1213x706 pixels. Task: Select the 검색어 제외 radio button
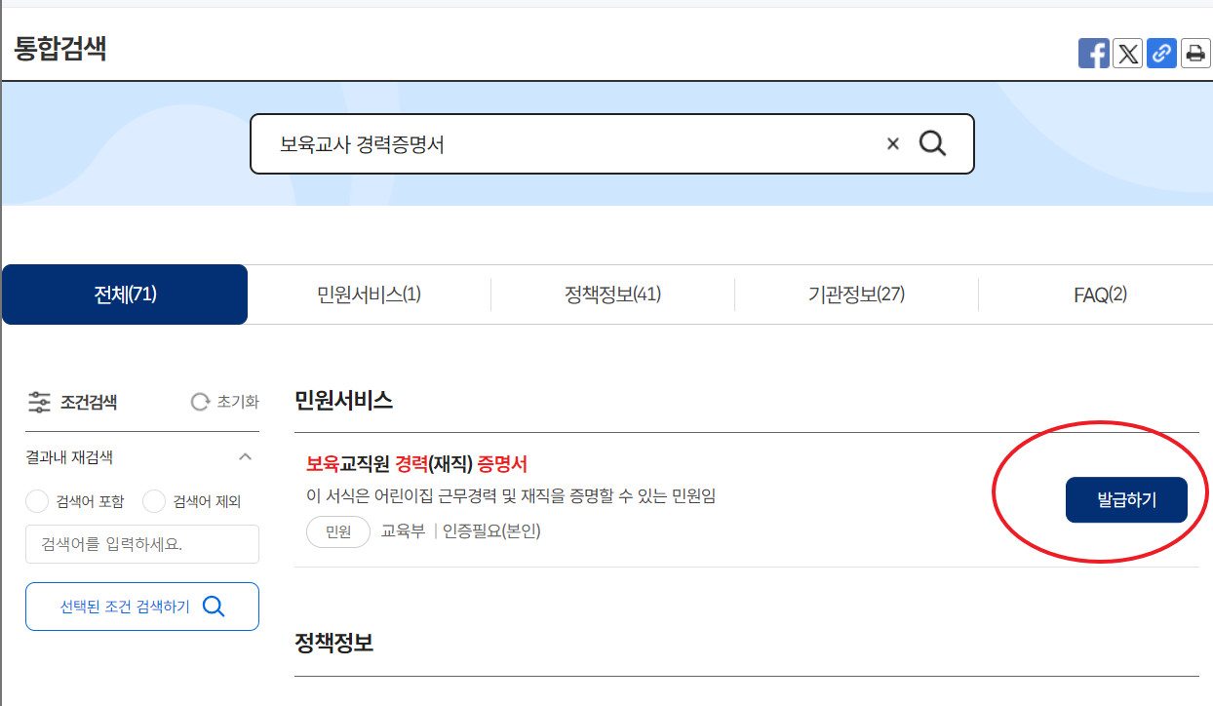[154, 501]
